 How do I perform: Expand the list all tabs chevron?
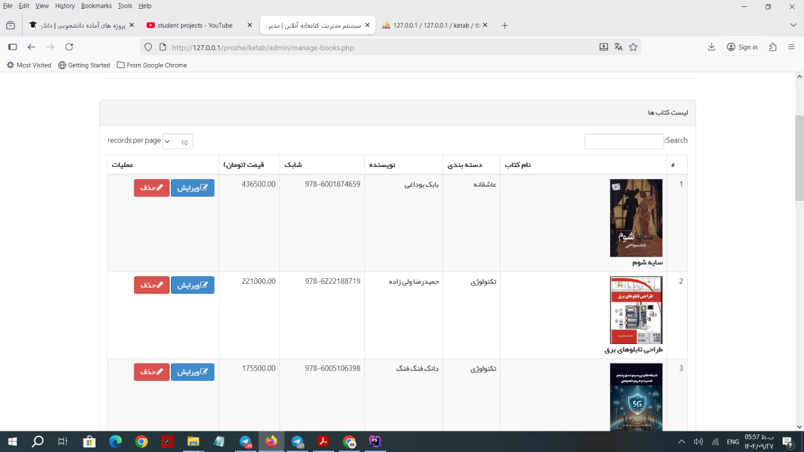tap(793, 25)
